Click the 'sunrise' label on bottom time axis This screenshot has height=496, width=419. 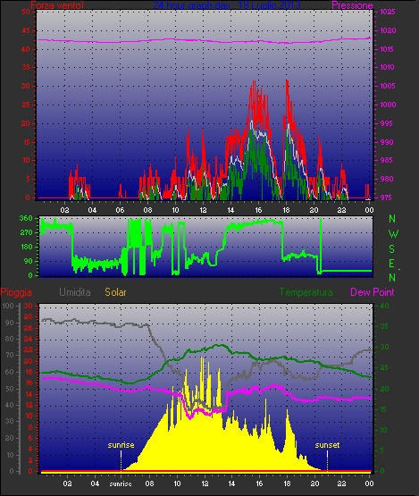(121, 484)
